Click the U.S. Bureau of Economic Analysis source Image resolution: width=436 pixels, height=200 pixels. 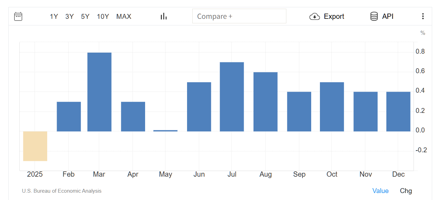pos(62,191)
